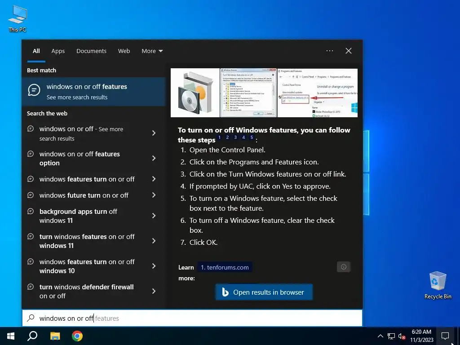The height and width of the screenshot is (345, 460).
Task: Expand arrow for 'windows future turn on or off'
Action: coord(154,195)
